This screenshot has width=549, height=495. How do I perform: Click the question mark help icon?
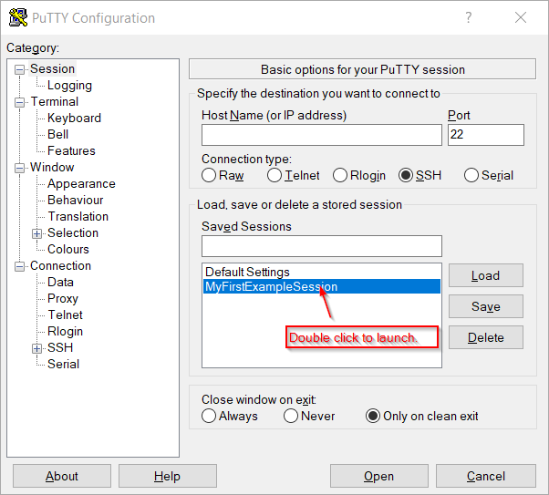469,17
